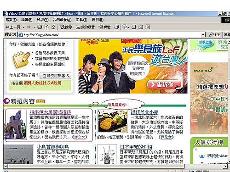Click the RSS badge beside 精選內容
The width and height of the screenshot is (230, 172).
pos(40,101)
